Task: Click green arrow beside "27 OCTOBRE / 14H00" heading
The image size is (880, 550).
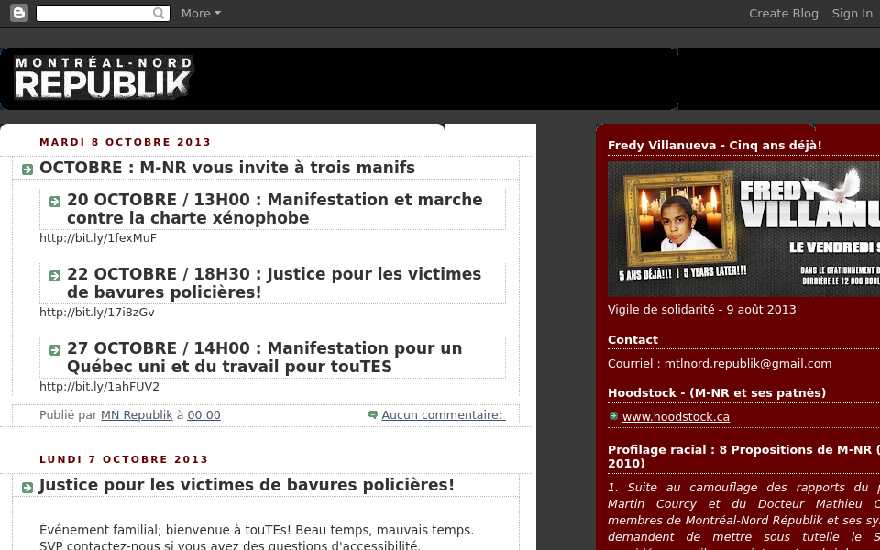Action: [x=55, y=350]
